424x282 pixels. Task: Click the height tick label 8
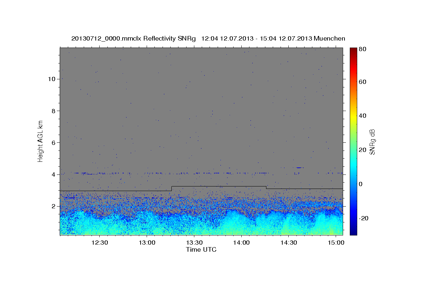pyautogui.click(x=54, y=111)
